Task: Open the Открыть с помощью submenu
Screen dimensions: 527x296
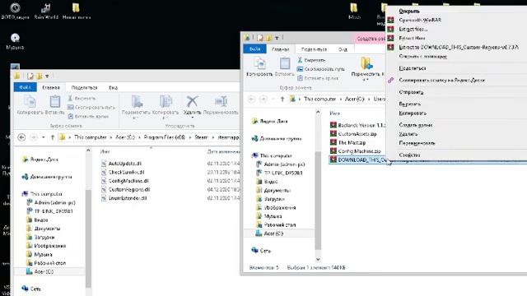Action: click(x=422, y=57)
